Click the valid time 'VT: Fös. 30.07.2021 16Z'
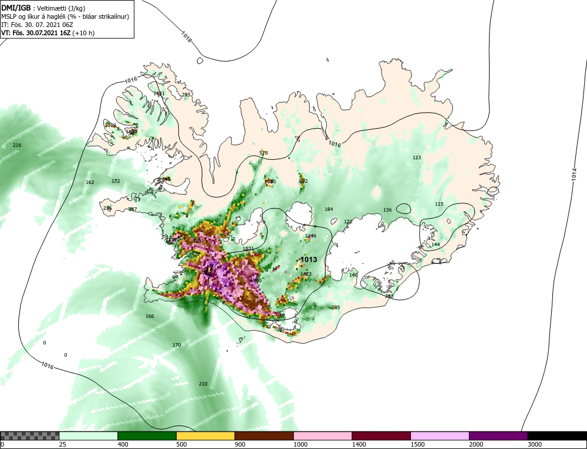This screenshot has width=587, height=449. [x=36, y=33]
